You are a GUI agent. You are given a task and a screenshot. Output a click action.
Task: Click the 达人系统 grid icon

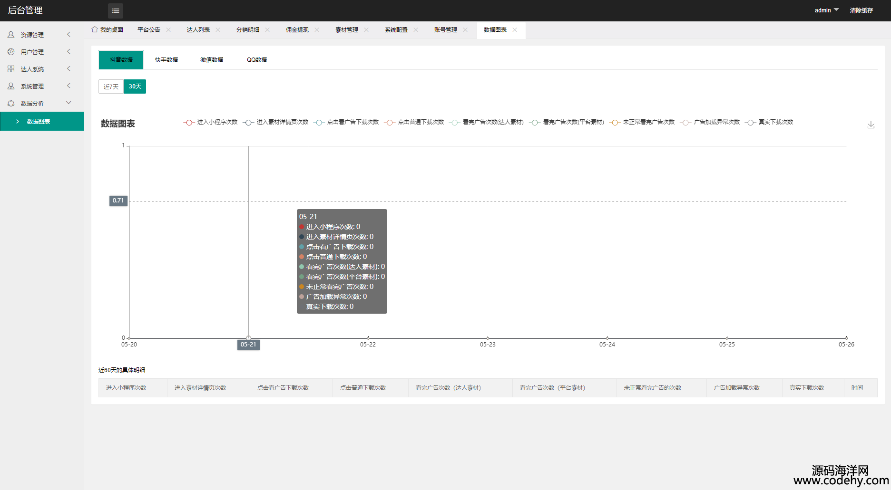click(x=11, y=69)
